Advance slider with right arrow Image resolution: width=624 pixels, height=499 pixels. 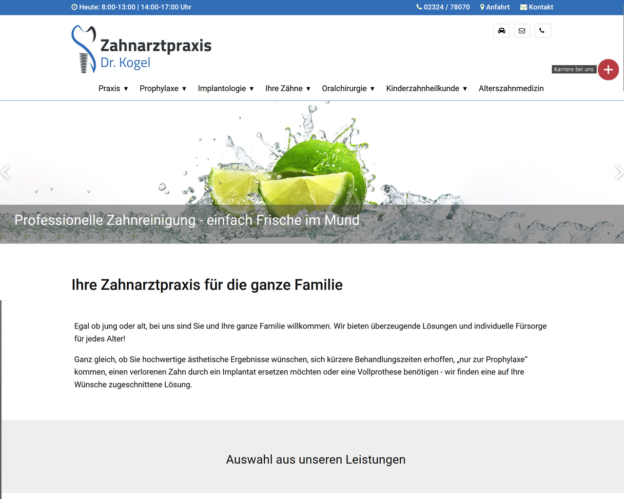pyautogui.click(x=618, y=172)
